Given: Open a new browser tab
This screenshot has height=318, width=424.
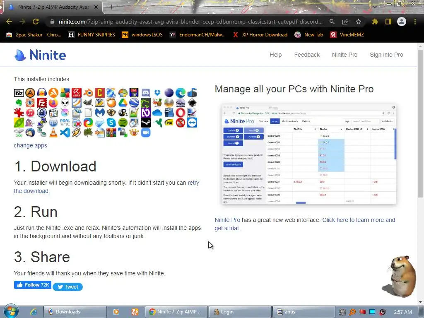Looking at the screenshot, I should (112, 7).
